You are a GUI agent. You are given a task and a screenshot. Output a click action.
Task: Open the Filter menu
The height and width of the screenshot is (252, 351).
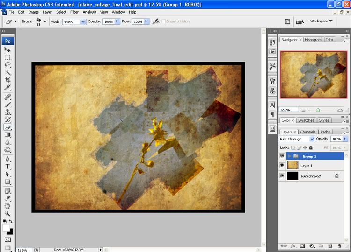[x=74, y=12]
